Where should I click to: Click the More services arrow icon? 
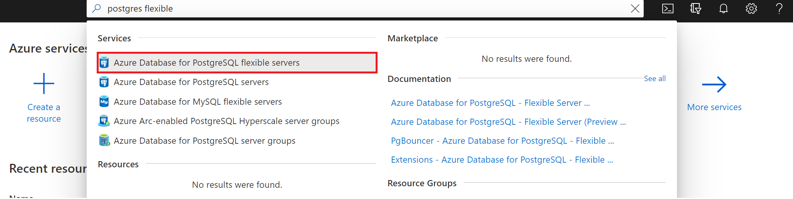(x=714, y=84)
